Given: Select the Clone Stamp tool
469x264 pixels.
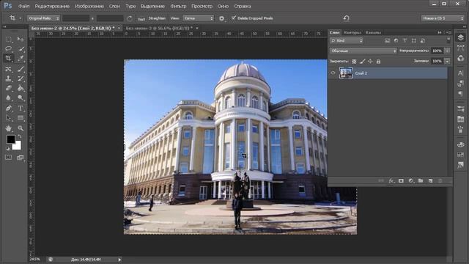Looking at the screenshot, I should point(8,78).
